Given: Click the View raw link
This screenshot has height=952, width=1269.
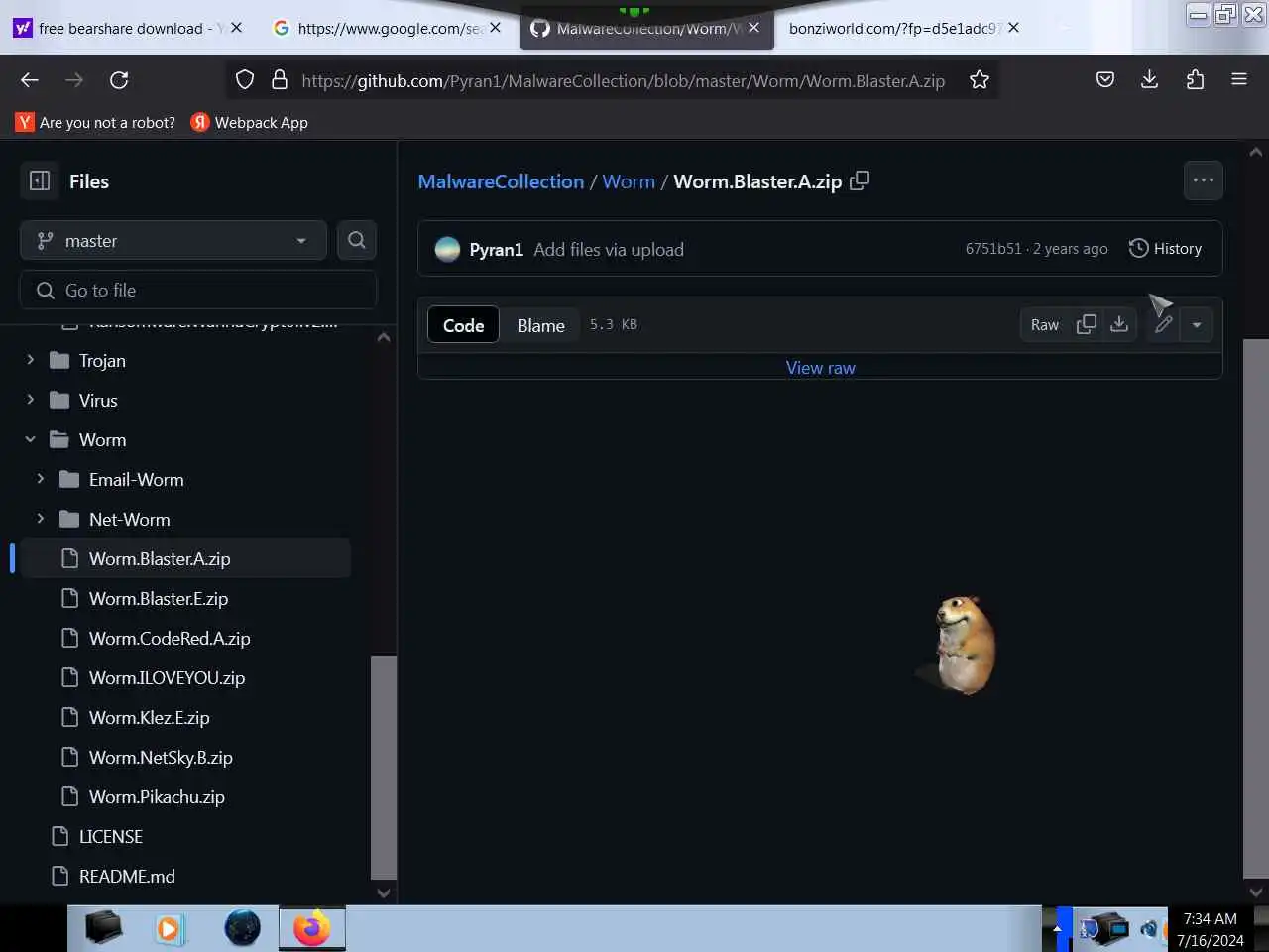Looking at the screenshot, I should 820,368.
